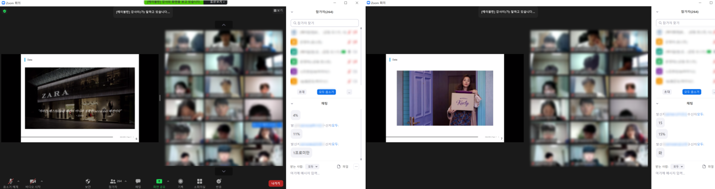715x189 pixels.
Task: Click 참가자 찾기 search field in right window
Action: tap(685, 23)
